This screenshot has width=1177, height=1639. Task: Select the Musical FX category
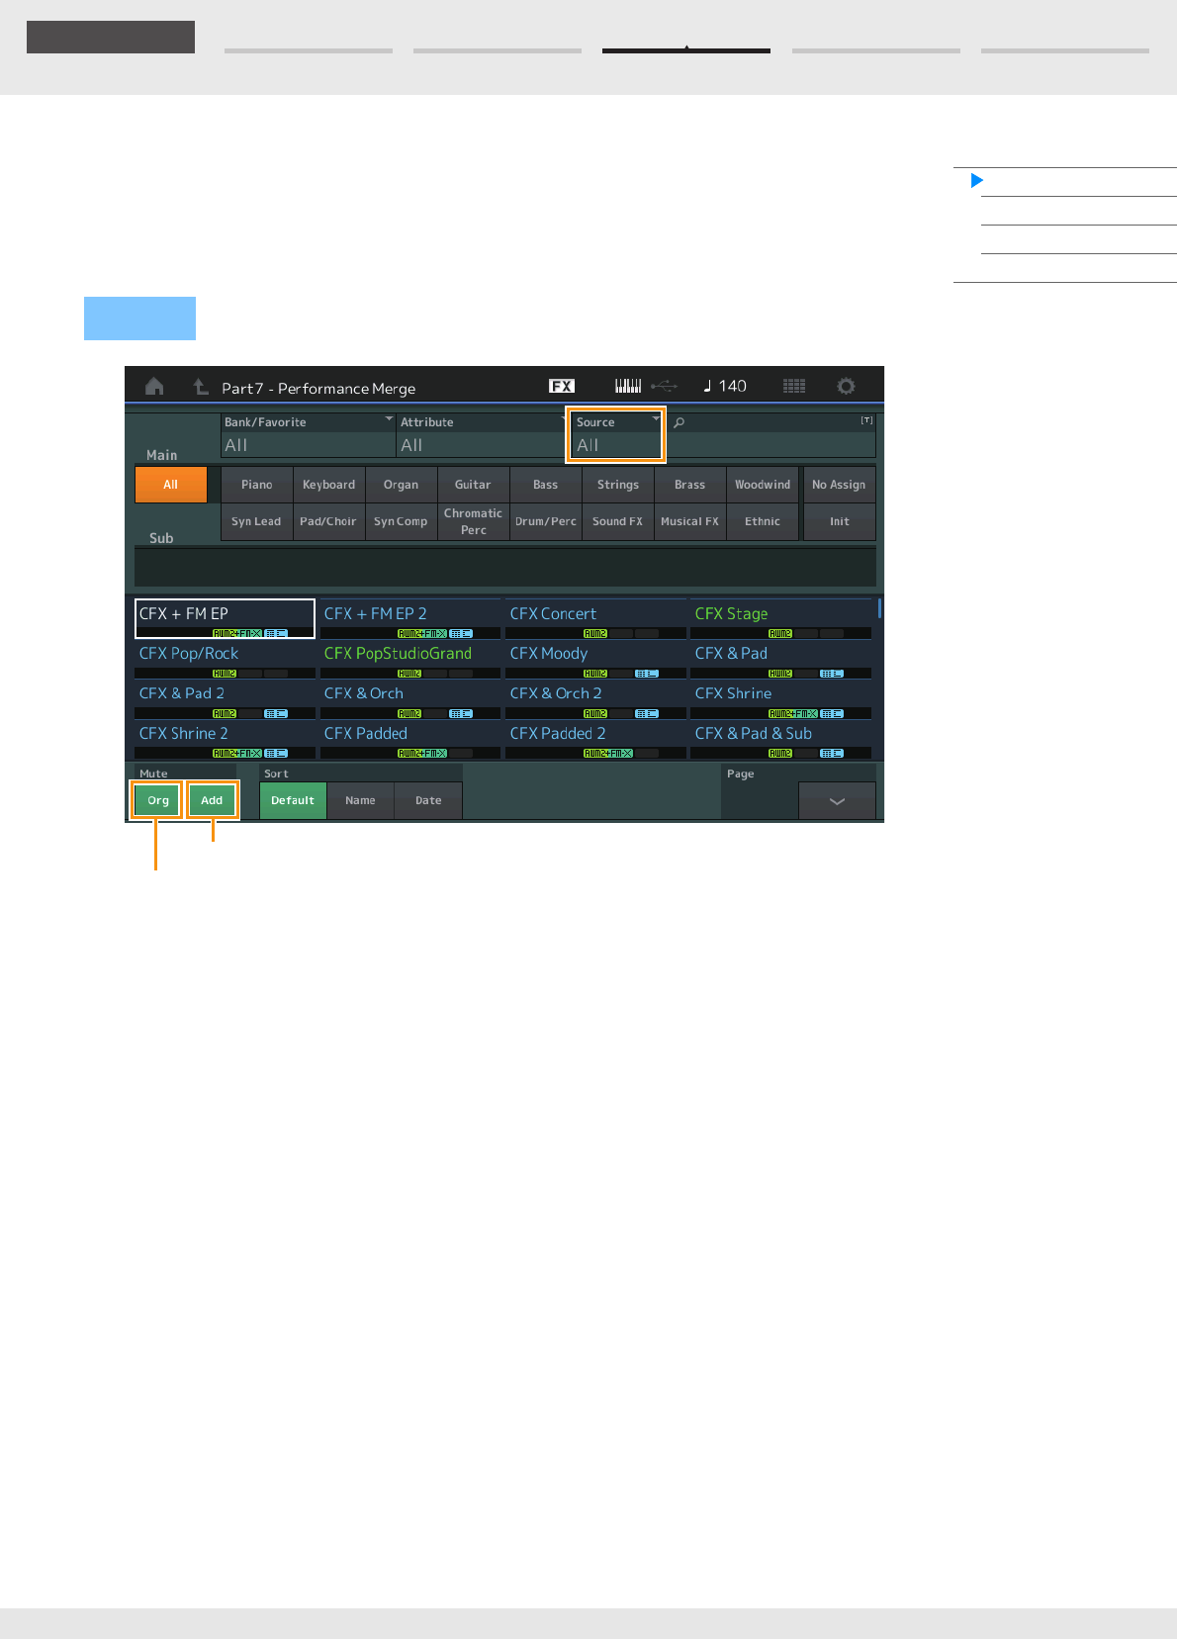coord(690,521)
